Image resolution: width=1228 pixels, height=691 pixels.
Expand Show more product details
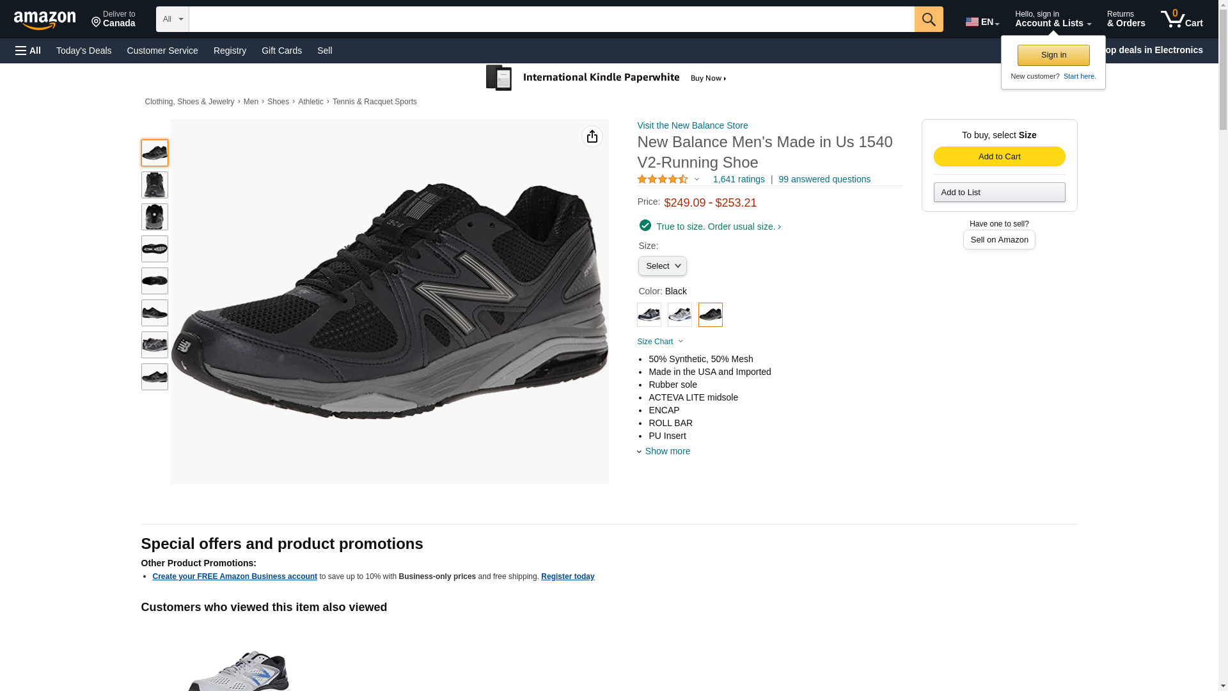[666, 452]
